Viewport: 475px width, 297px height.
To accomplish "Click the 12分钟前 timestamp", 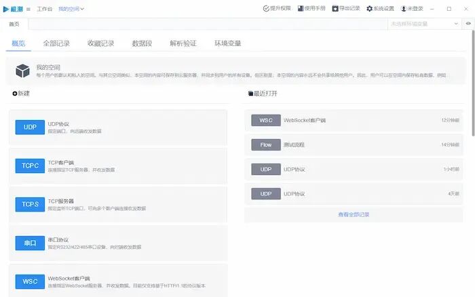I will tap(450, 121).
